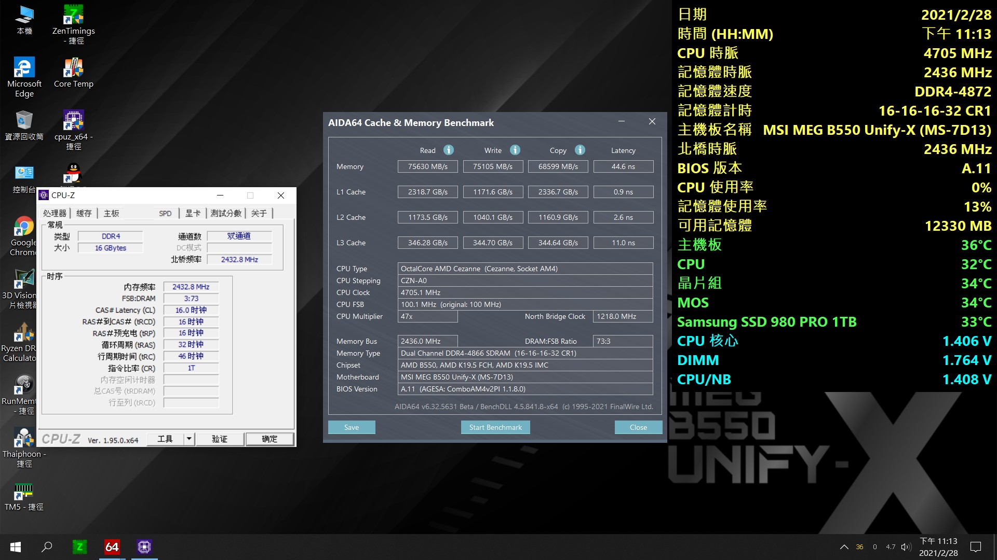Screen dimensions: 997x560
Task: Launch Microsoft Edge from the desktop
Action: pos(24,77)
